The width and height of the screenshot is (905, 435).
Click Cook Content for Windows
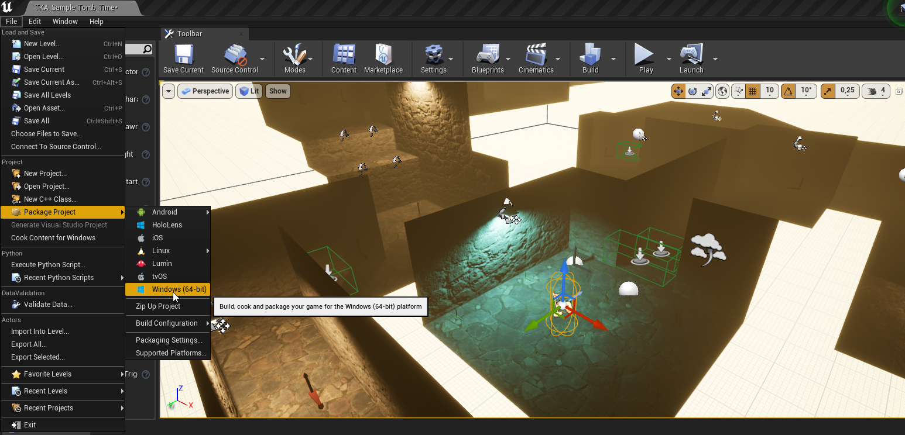tap(63, 238)
